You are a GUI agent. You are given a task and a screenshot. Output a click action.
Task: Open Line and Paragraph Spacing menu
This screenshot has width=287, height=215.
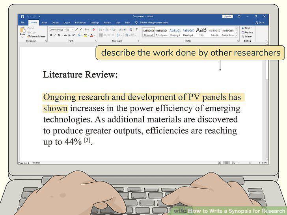pyautogui.click(x=119, y=35)
